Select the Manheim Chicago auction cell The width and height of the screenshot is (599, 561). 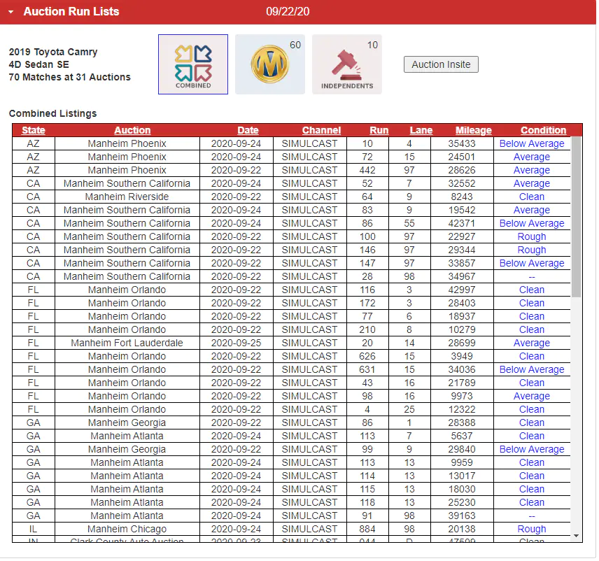(x=127, y=530)
